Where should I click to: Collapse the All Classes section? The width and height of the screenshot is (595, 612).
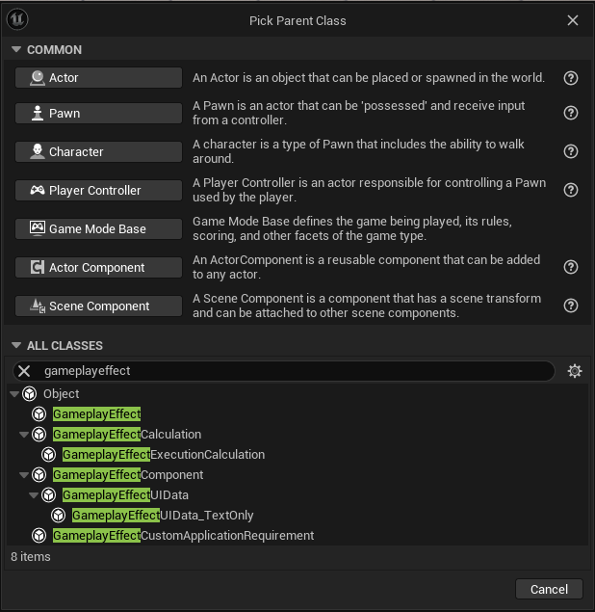(x=15, y=346)
